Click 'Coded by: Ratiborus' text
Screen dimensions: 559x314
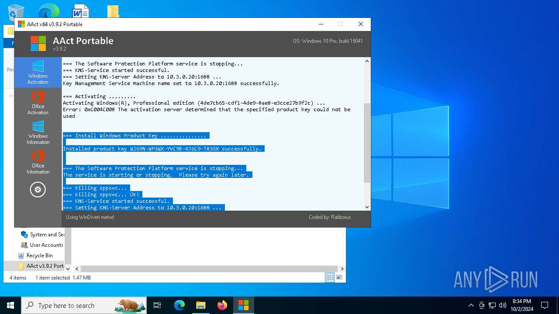pyautogui.click(x=330, y=217)
